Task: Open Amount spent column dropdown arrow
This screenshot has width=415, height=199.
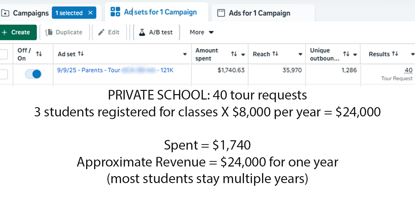Action: click(x=243, y=54)
